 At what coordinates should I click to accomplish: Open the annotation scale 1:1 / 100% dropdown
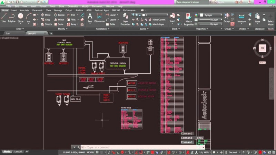205,152
